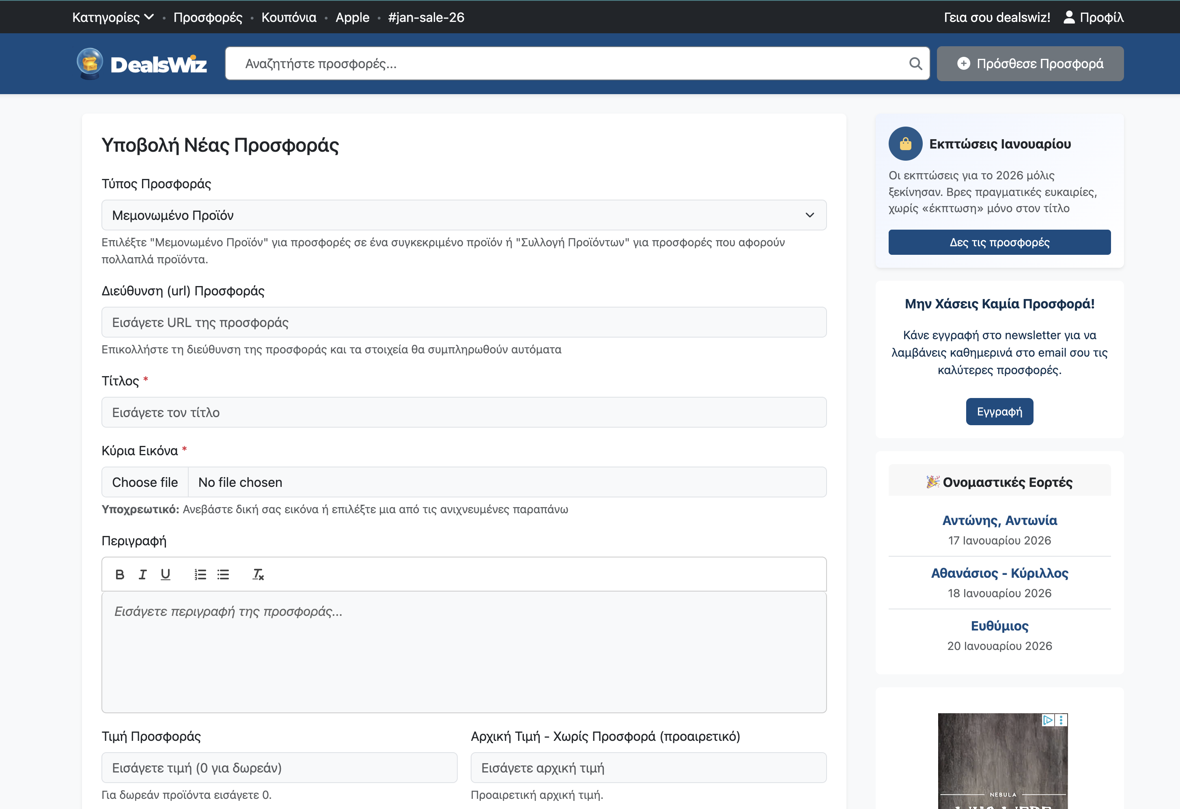Go to the Apple section in the navigation

coord(352,17)
